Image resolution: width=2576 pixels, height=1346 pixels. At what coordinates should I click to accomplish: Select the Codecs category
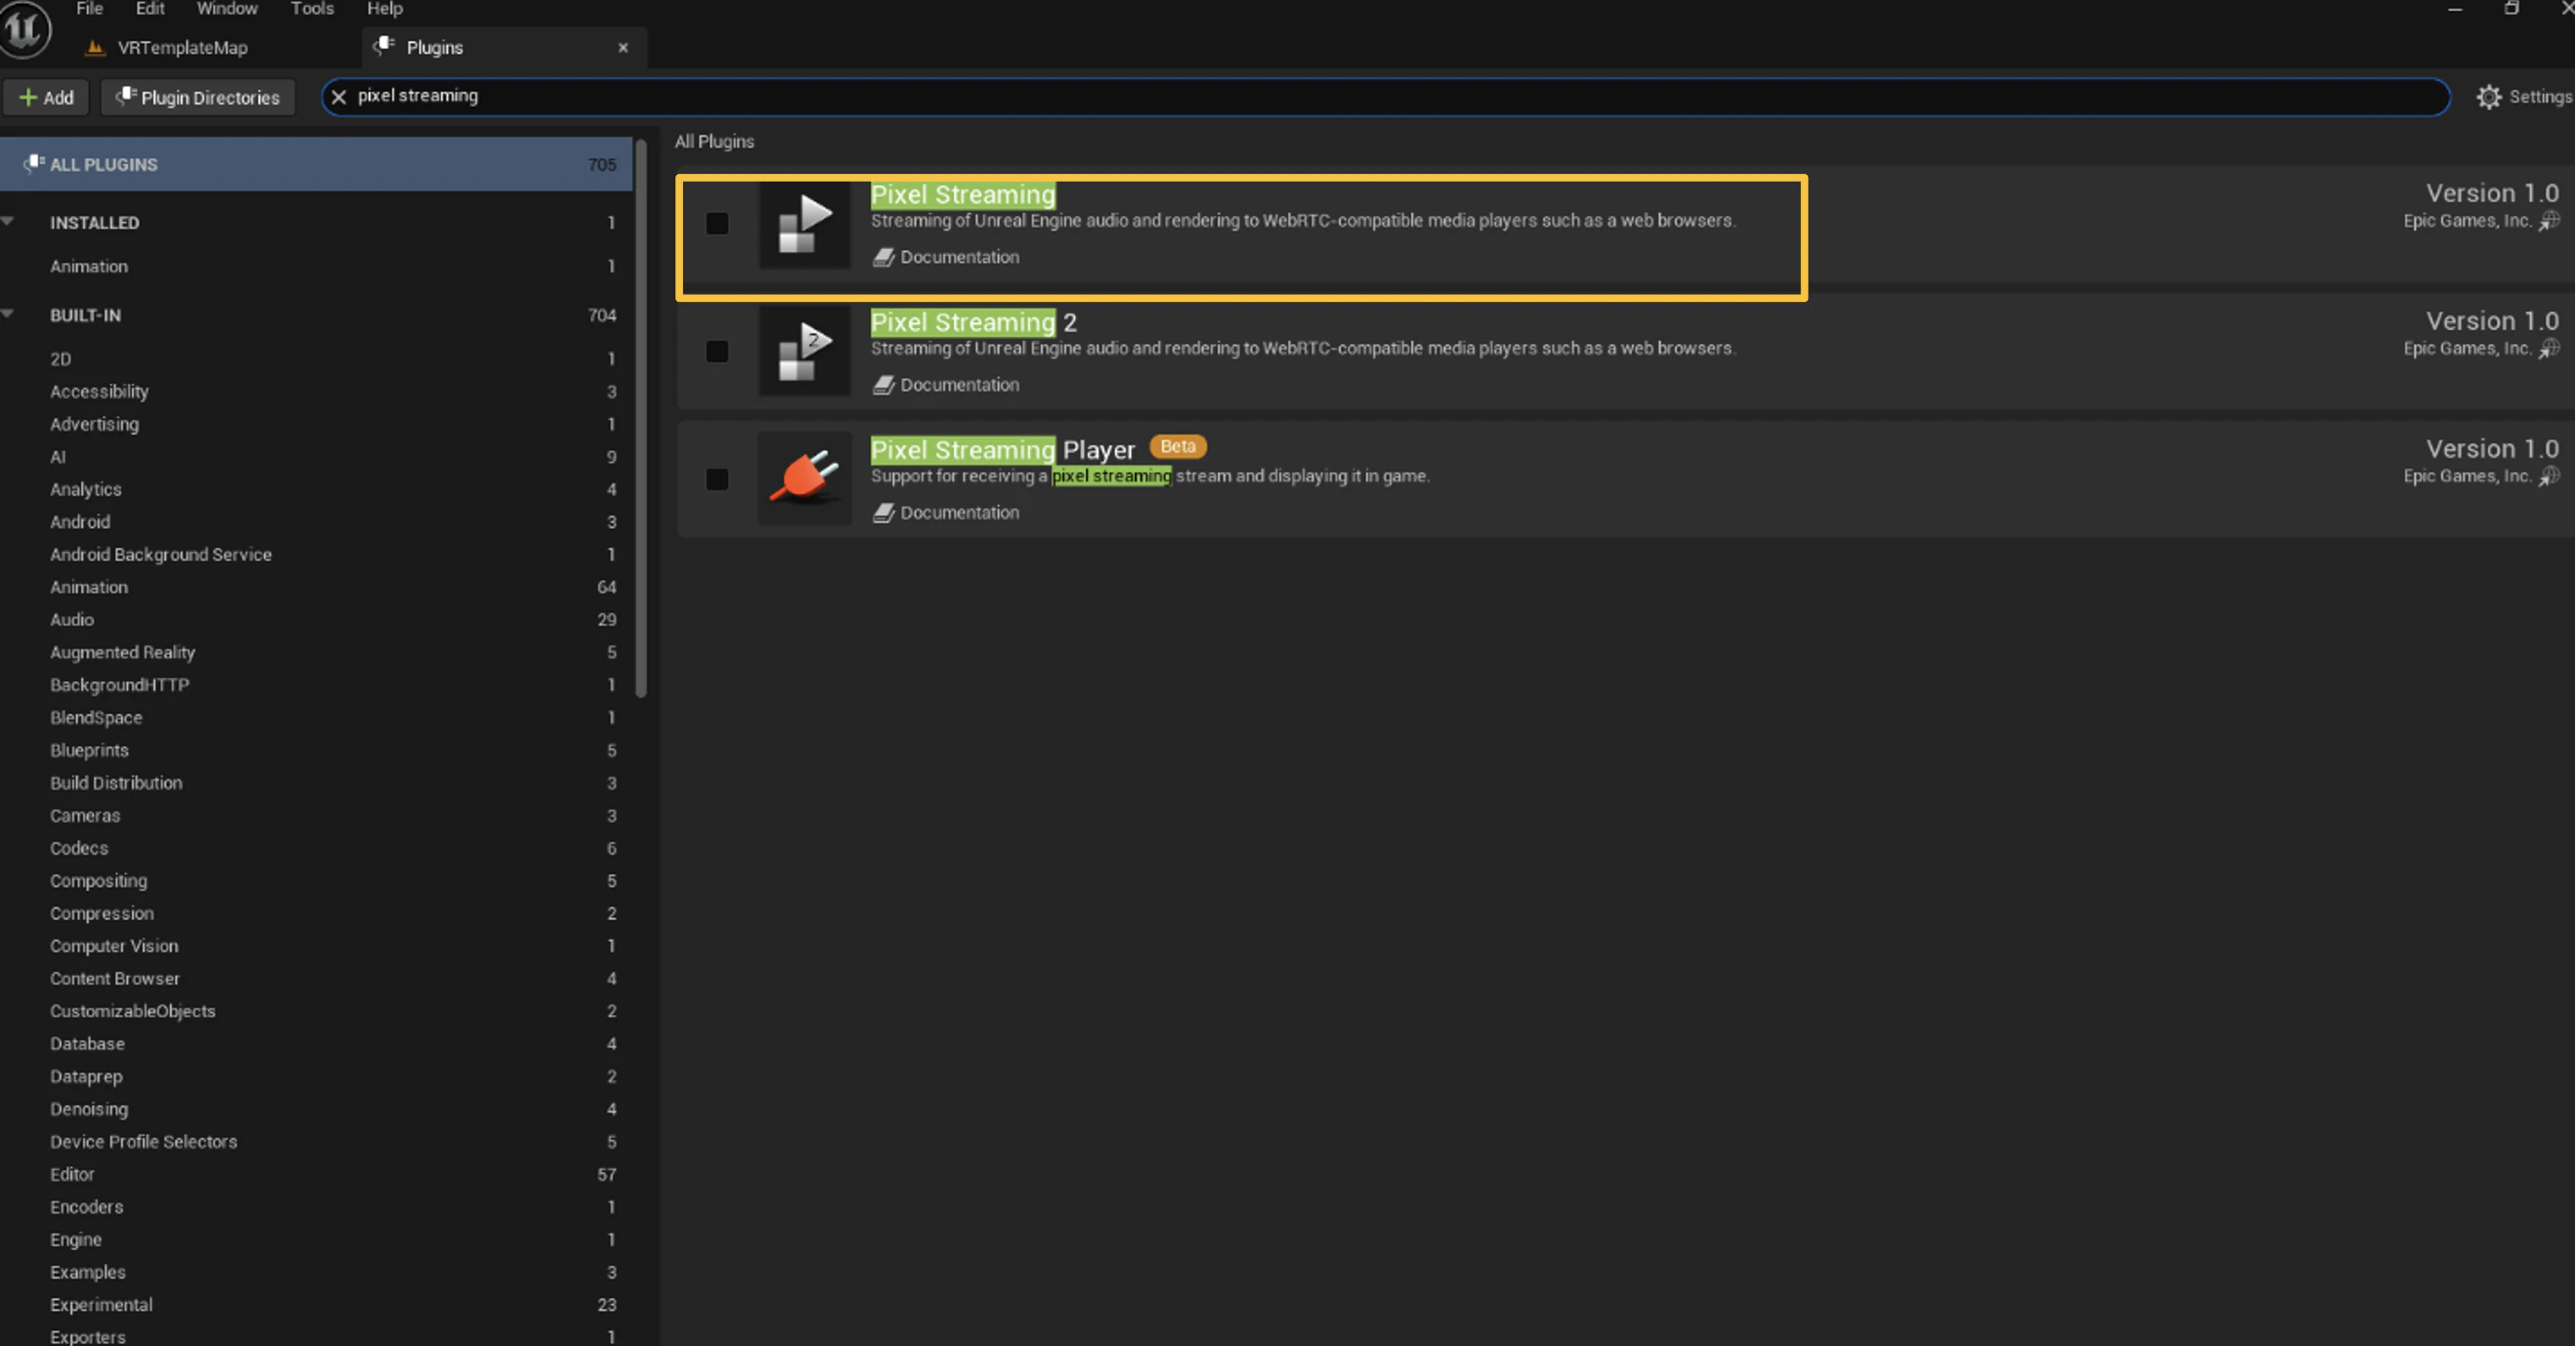point(316,849)
